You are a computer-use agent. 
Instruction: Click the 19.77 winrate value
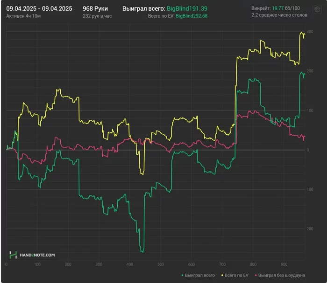tap(277, 8)
